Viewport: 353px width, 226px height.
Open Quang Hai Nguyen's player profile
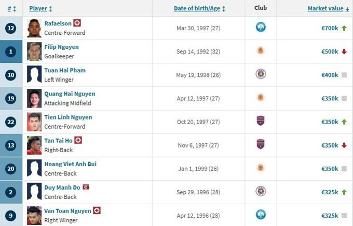tap(70, 94)
